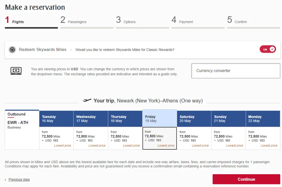Toggle off Redeem Skywards Miles switch

268,49
